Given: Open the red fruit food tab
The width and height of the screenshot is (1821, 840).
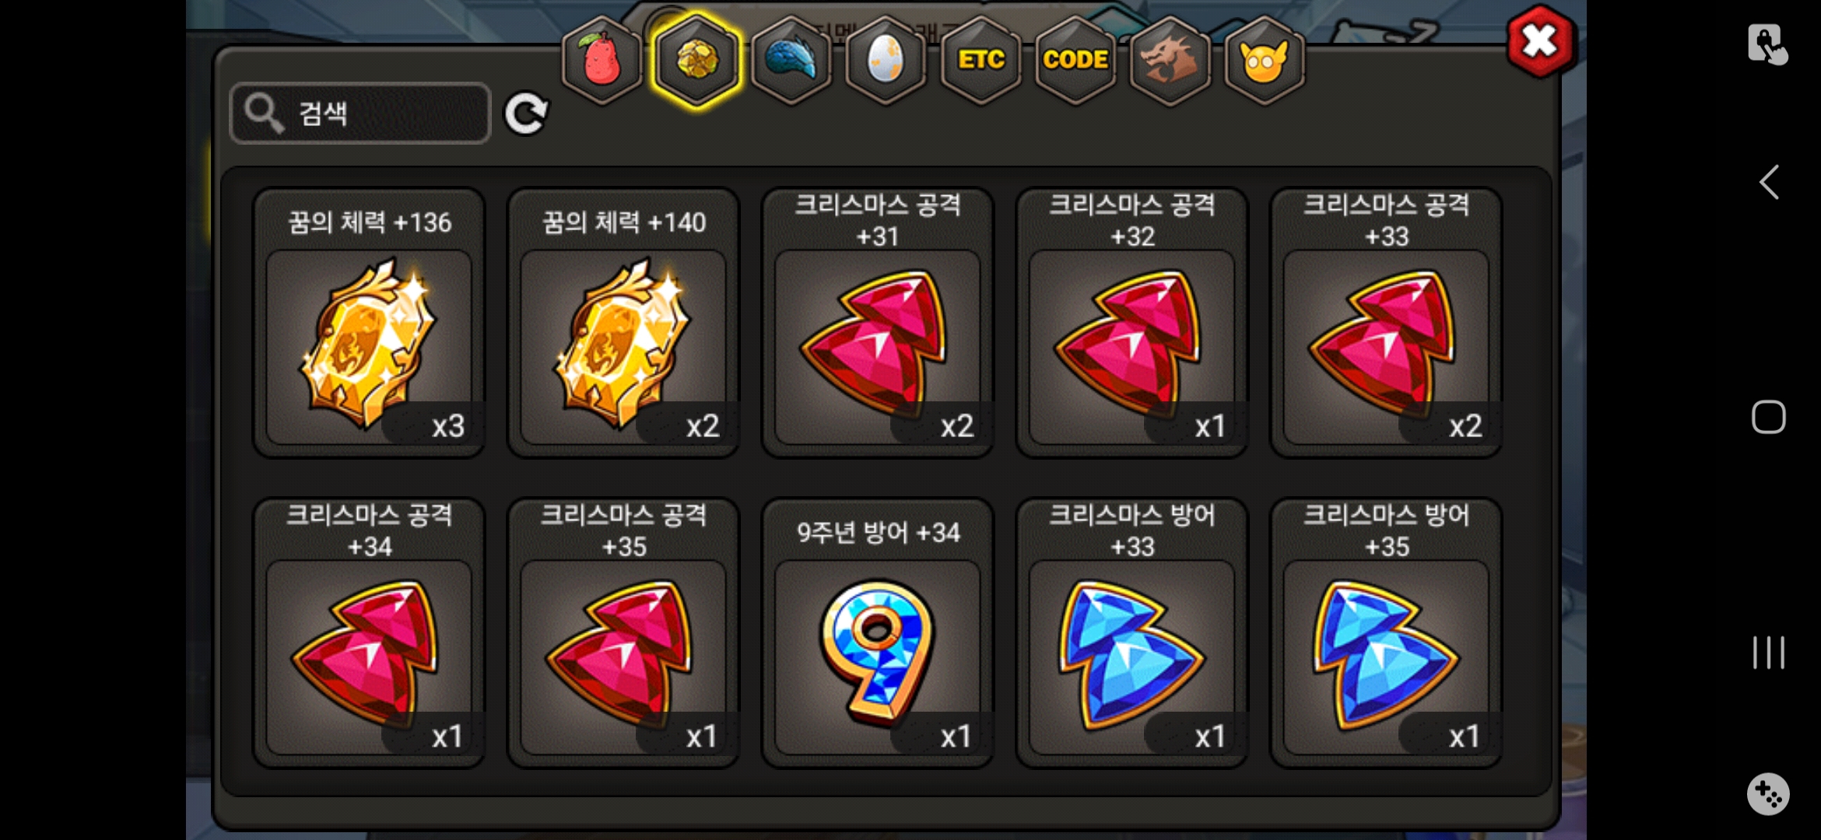Looking at the screenshot, I should tap(602, 60).
